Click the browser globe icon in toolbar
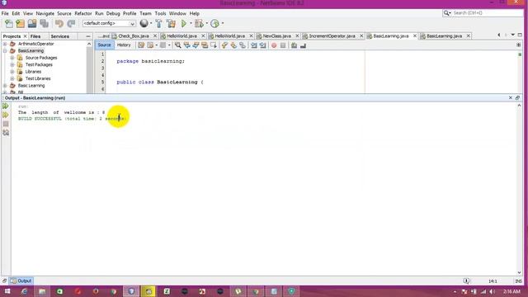Screen dimensions: 528x297 [x=144, y=23]
